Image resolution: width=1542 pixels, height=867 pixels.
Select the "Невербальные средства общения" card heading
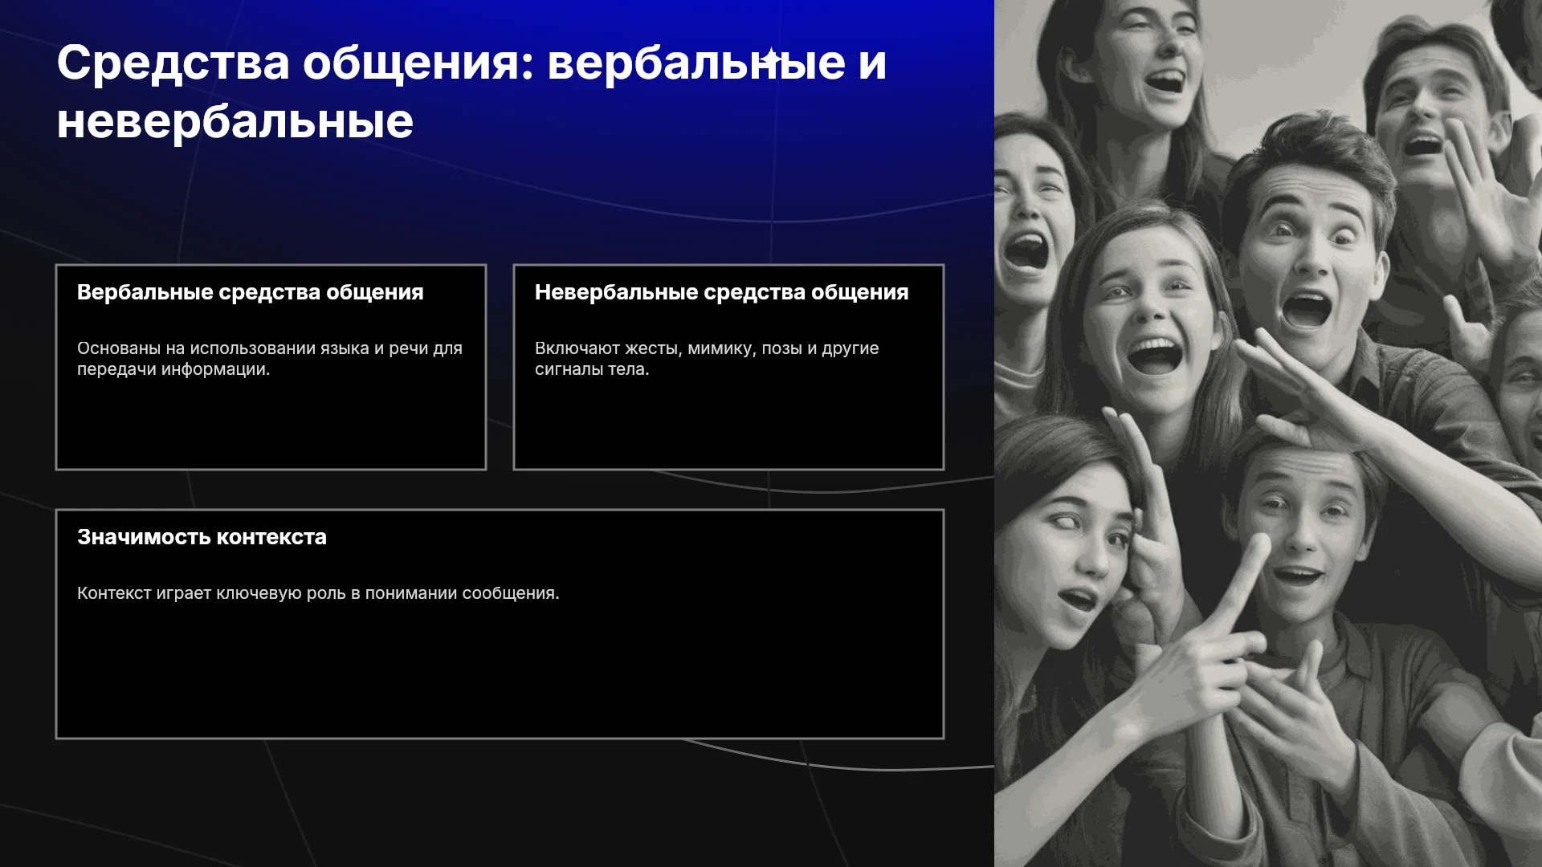(x=721, y=292)
